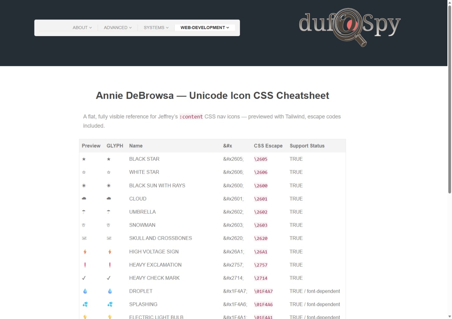This screenshot has width=452, height=319.
Task: Open the Web-Development menu
Action: click(204, 28)
